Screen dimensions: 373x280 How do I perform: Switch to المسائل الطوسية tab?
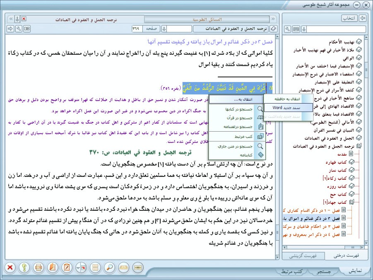(207, 19)
